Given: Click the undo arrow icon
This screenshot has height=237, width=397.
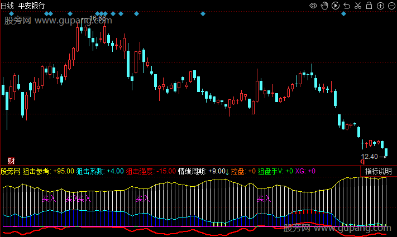Looking at the screenshot, I should [x=347, y=6].
